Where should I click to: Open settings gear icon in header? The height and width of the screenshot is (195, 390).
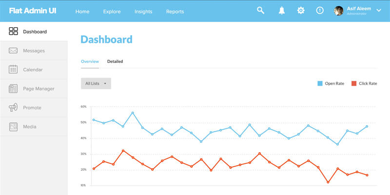pyautogui.click(x=301, y=10)
